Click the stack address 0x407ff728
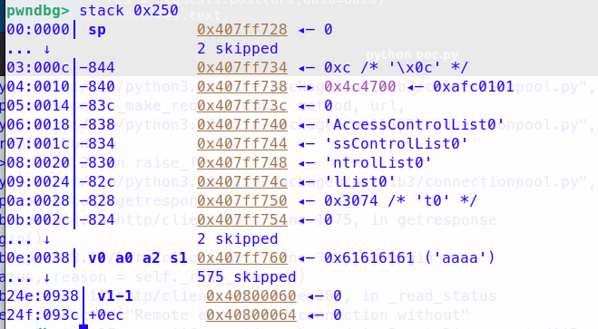 (241, 30)
